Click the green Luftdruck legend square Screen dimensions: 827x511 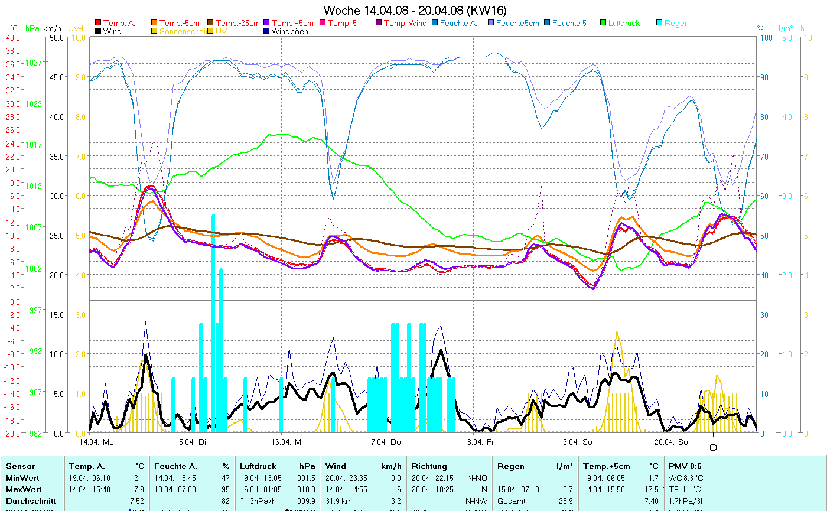[x=604, y=23]
